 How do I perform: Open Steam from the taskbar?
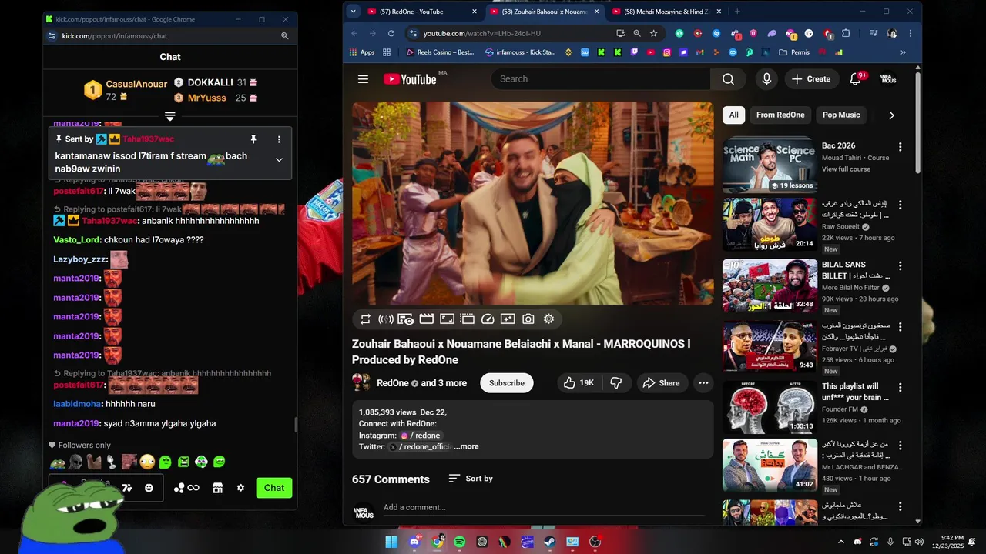click(x=550, y=542)
